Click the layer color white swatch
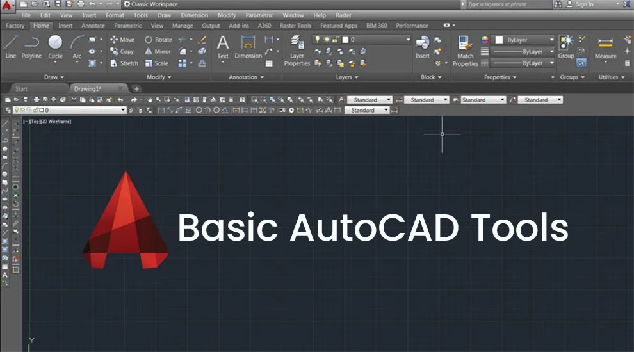634x352 pixels. pos(345,39)
